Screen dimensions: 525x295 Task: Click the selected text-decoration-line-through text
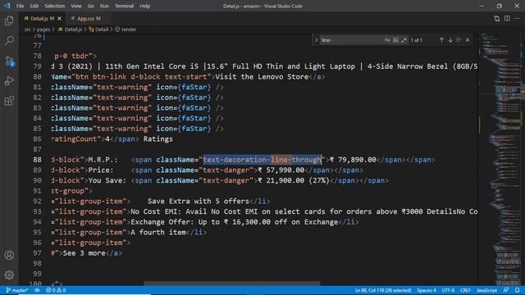point(262,160)
